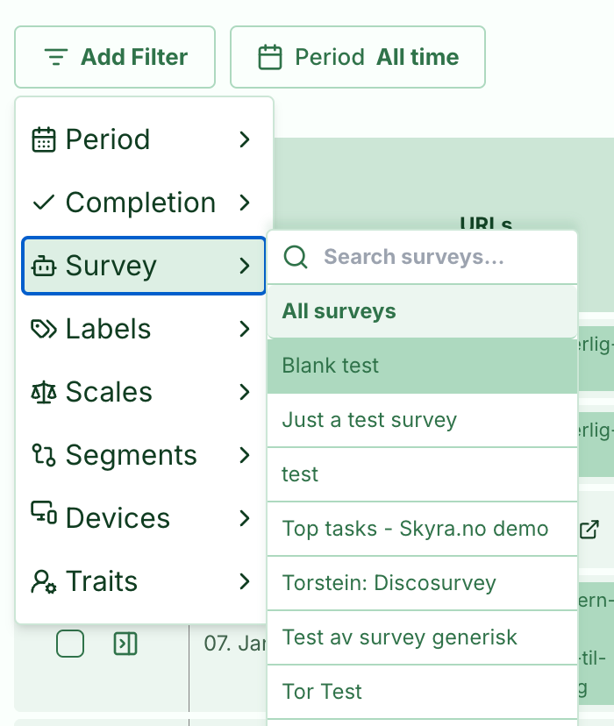The width and height of the screenshot is (614, 726).
Task: Open the Segments filter submenu
Action: tap(144, 455)
